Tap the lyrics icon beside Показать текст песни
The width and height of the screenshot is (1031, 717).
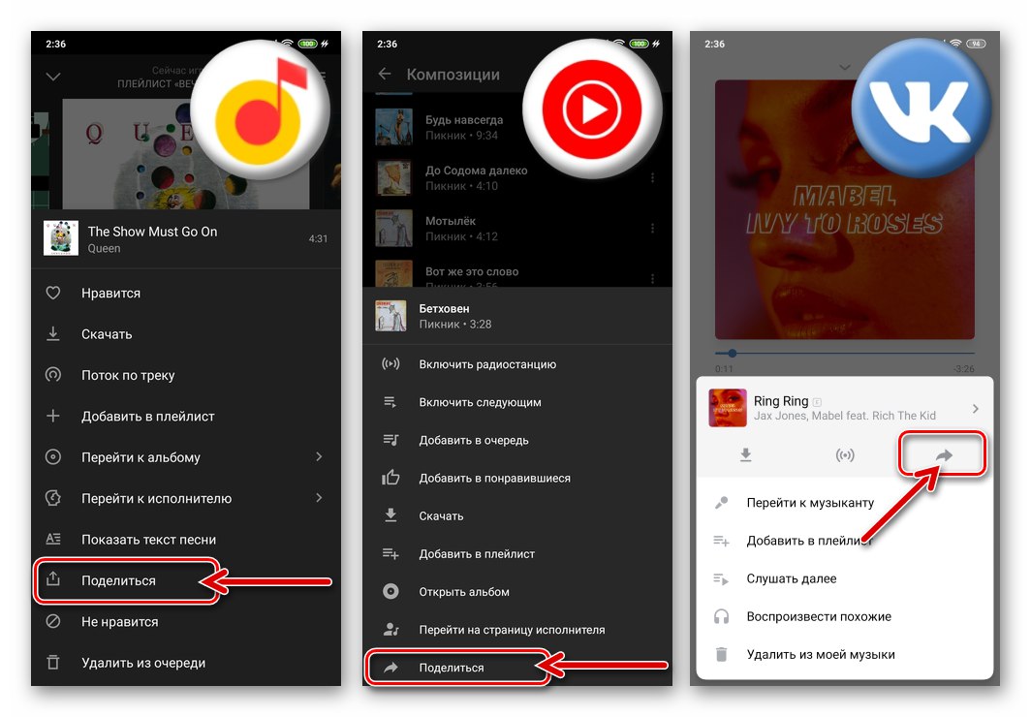tap(53, 539)
